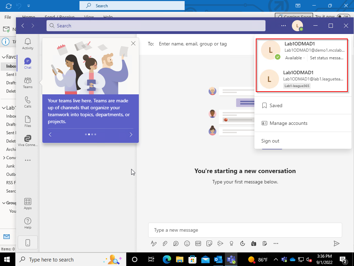Select Manage accounts in profile menu

coord(288,123)
